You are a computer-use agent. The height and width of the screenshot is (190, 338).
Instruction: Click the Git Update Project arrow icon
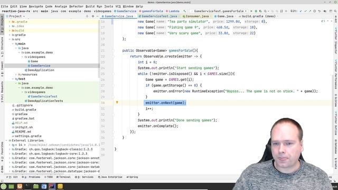point(301,11)
